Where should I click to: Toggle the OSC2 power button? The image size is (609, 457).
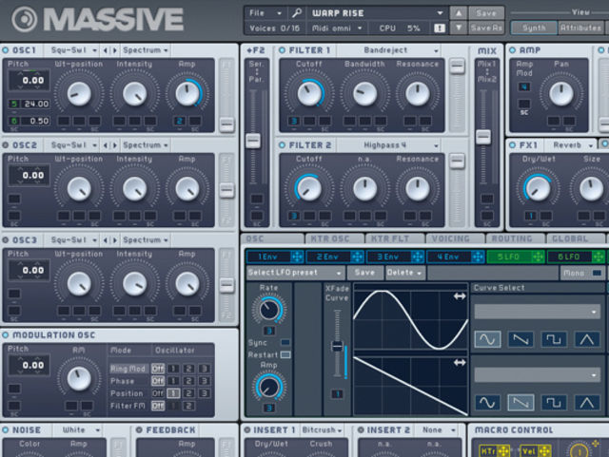pyautogui.click(x=6, y=145)
